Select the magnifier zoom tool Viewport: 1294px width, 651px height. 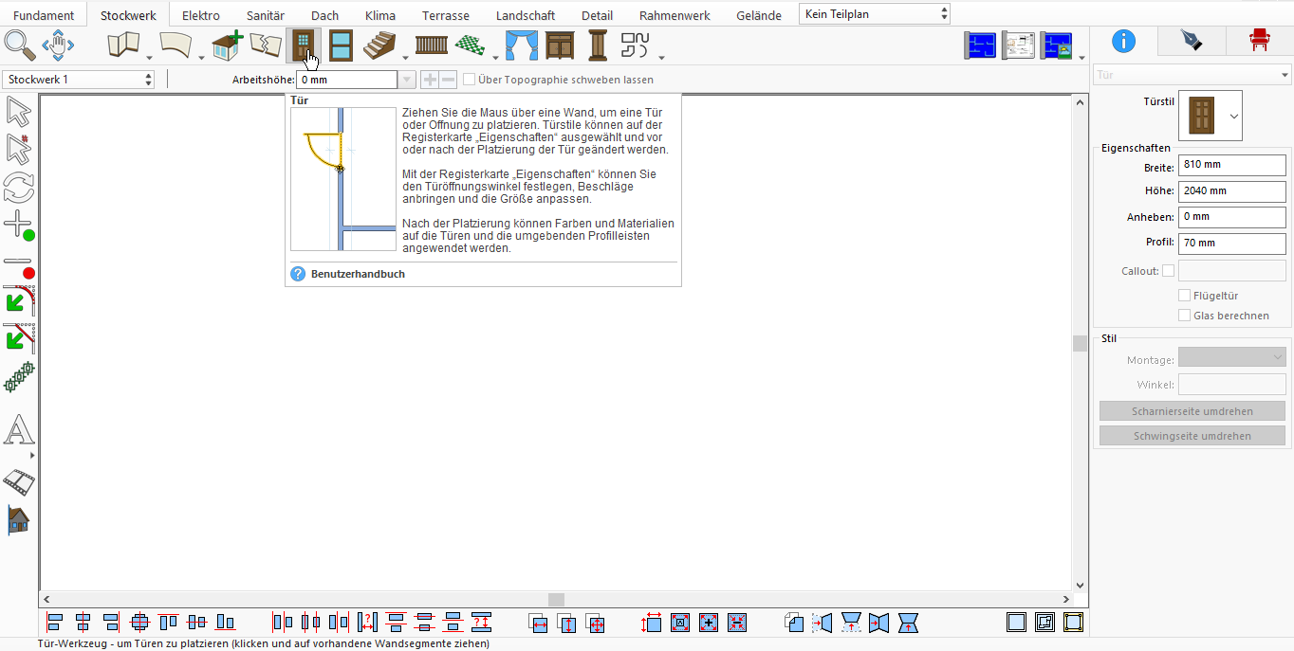click(19, 45)
